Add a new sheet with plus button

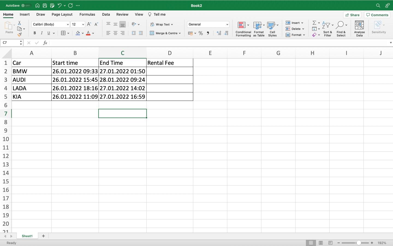43,236
